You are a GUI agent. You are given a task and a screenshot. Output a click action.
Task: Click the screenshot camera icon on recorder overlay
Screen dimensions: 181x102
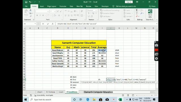156,45
